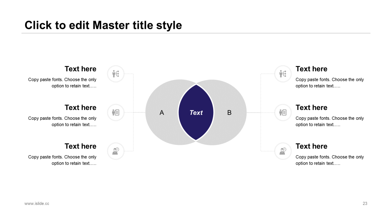Select the top-right 'Text here' heading

pos(311,69)
